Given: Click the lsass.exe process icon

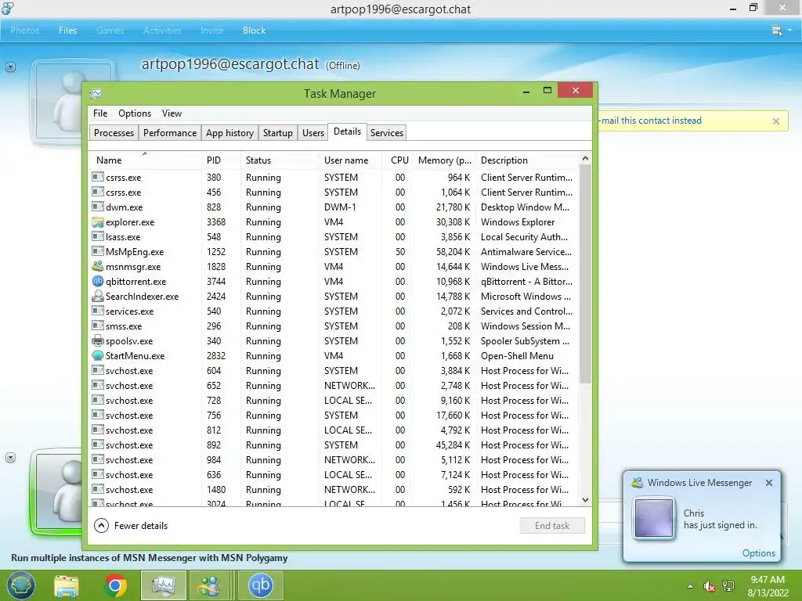Looking at the screenshot, I should [x=98, y=236].
